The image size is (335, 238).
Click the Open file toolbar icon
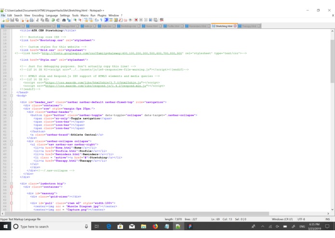[8, 20]
